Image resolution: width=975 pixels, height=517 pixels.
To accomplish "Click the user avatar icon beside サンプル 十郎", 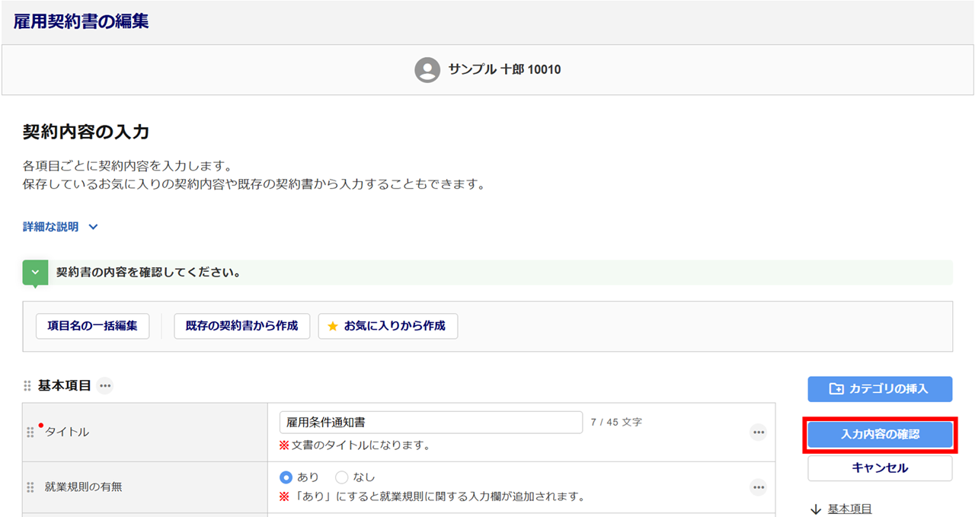I will tap(427, 69).
